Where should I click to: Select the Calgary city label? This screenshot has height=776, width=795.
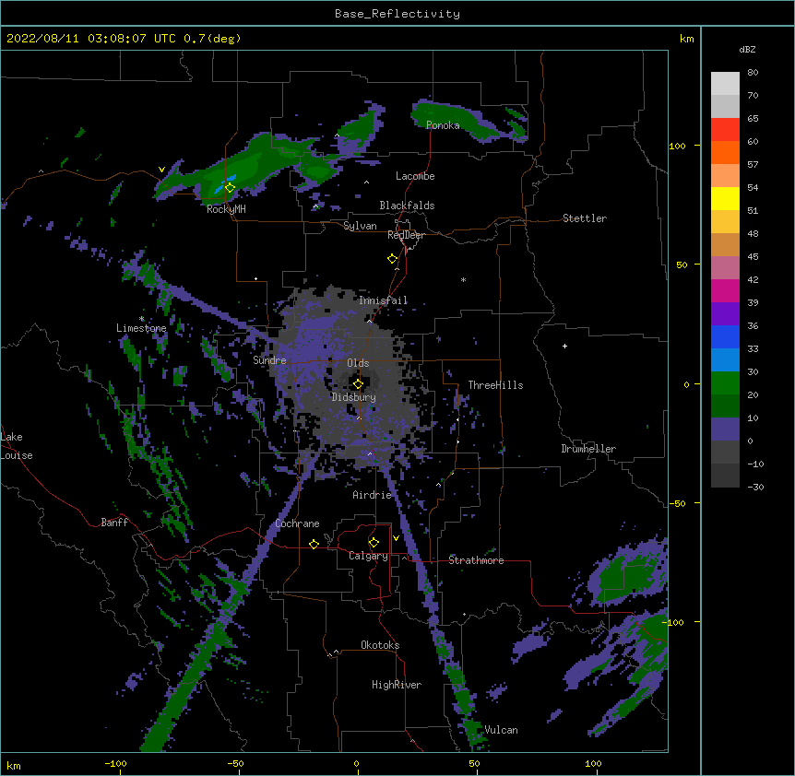[x=368, y=556]
